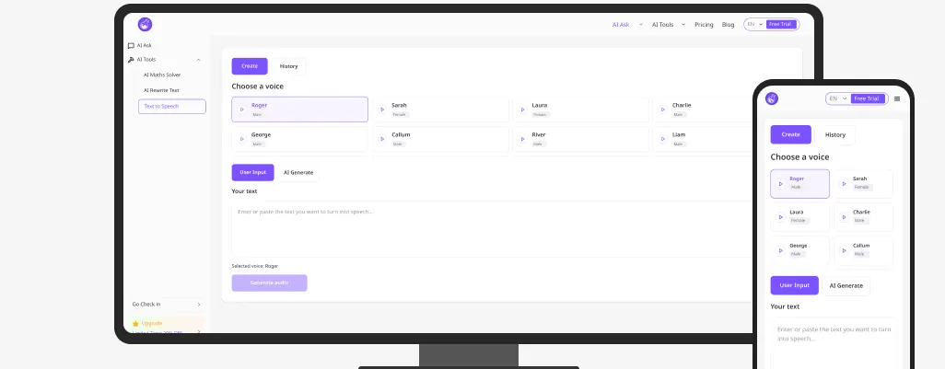
Task: Play the Sarah voice preview on the phone
Action: coord(844,184)
